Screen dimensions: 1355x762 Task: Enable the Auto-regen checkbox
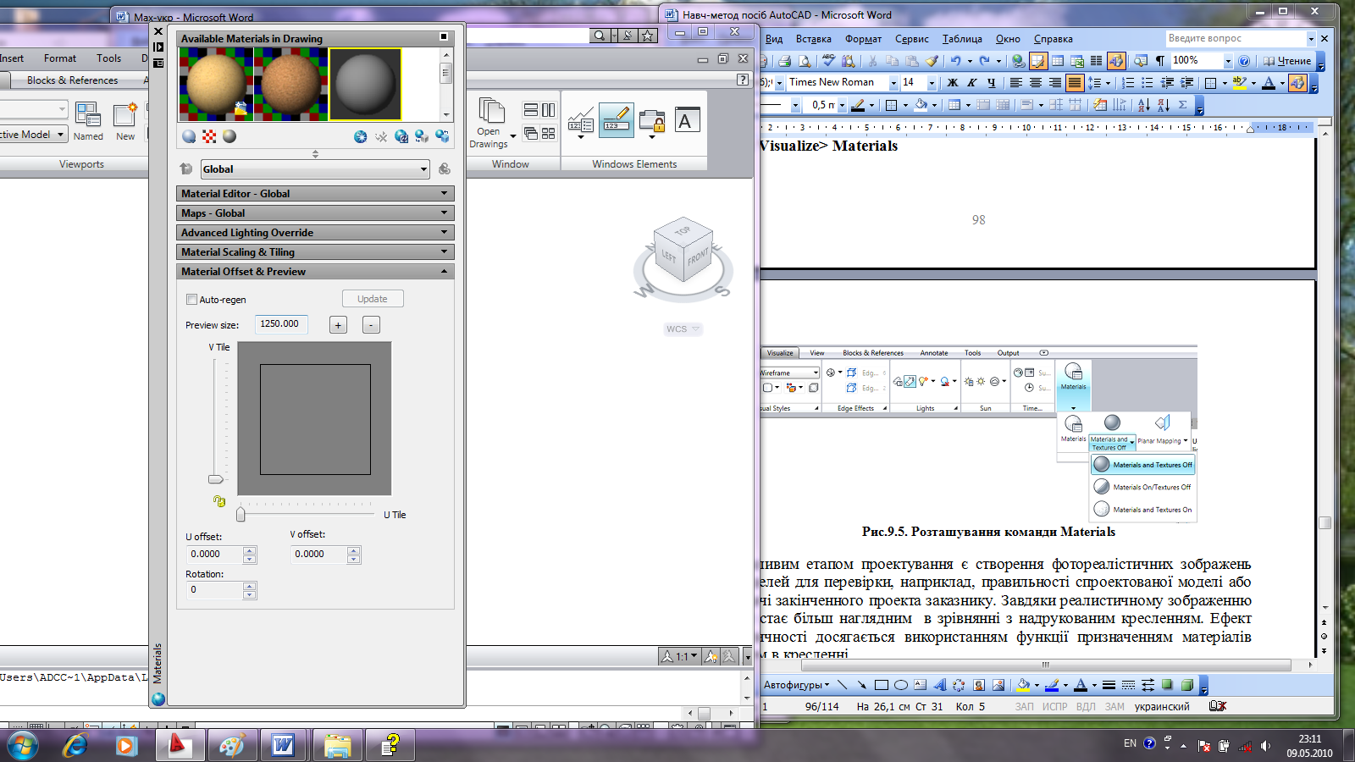[191, 299]
